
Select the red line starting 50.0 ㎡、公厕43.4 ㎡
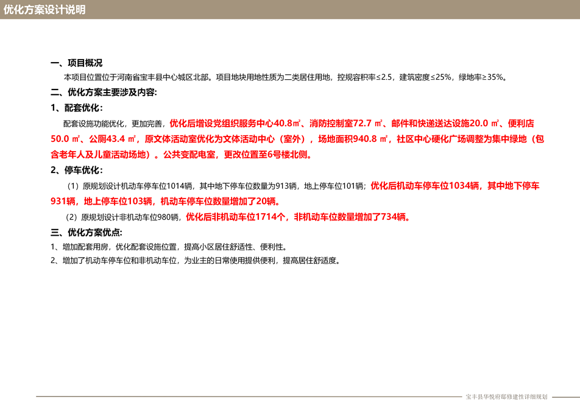(x=297, y=139)
